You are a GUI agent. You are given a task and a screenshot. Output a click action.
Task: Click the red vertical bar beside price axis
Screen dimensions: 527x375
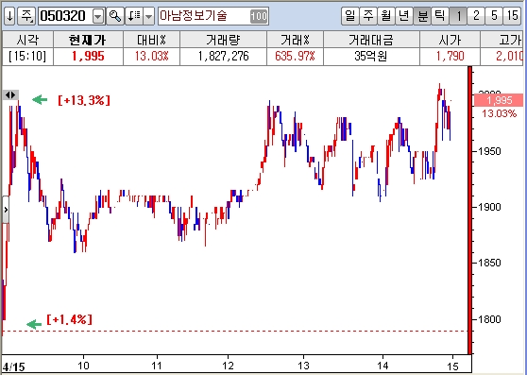470,211
